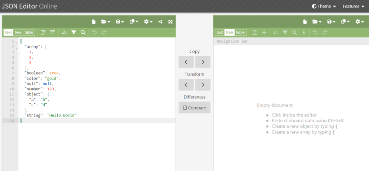Open the right panel's settings gear dropdown

[360, 22]
